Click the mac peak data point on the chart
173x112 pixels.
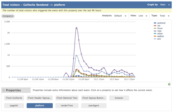click(76, 28)
